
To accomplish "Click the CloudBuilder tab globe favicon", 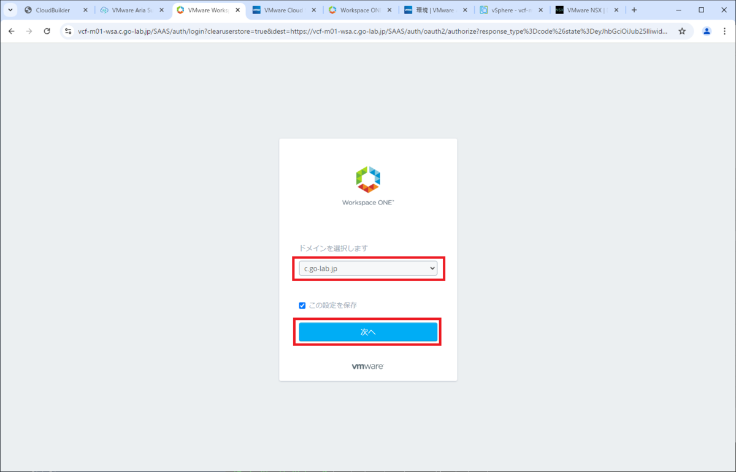I will (x=28, y=10).
